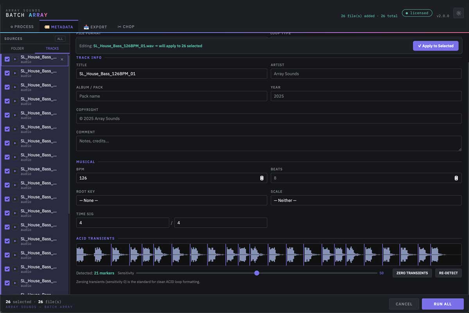Click the Artist field with Array Sounds

366,74
